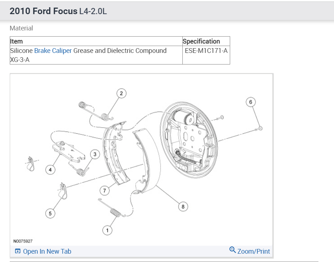Click the Brake Caliper link
334x262 pixels.
[x=53, y=51]
